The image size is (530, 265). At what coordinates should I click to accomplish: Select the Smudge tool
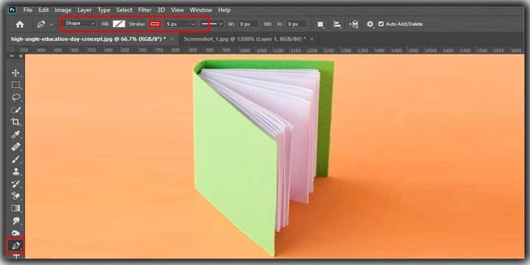tap(16, 221)
